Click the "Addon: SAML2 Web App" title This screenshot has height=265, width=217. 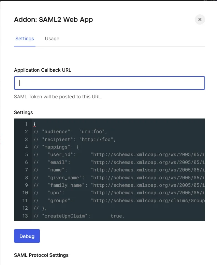tap(53, 19)
